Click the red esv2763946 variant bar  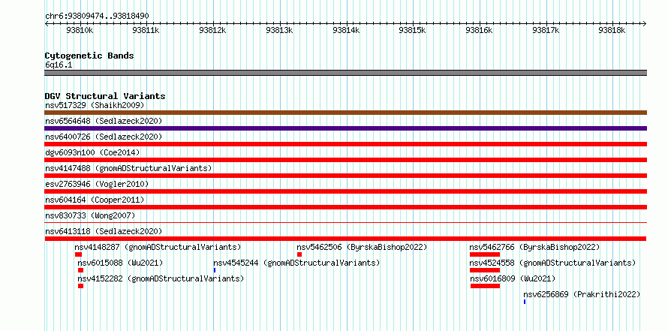pyautogui.click(x=345, y=191)
